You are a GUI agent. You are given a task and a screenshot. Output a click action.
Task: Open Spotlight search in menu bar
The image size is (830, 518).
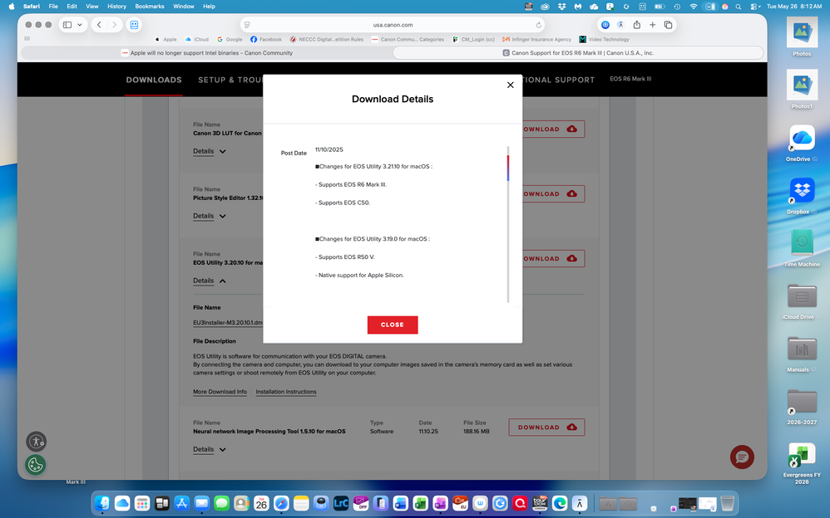coord(739,7)
